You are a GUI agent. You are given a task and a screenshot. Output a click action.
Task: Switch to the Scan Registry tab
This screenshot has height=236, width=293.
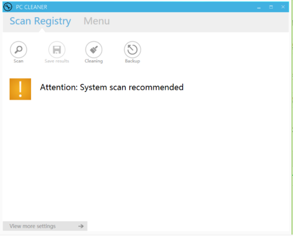(40, 21)
